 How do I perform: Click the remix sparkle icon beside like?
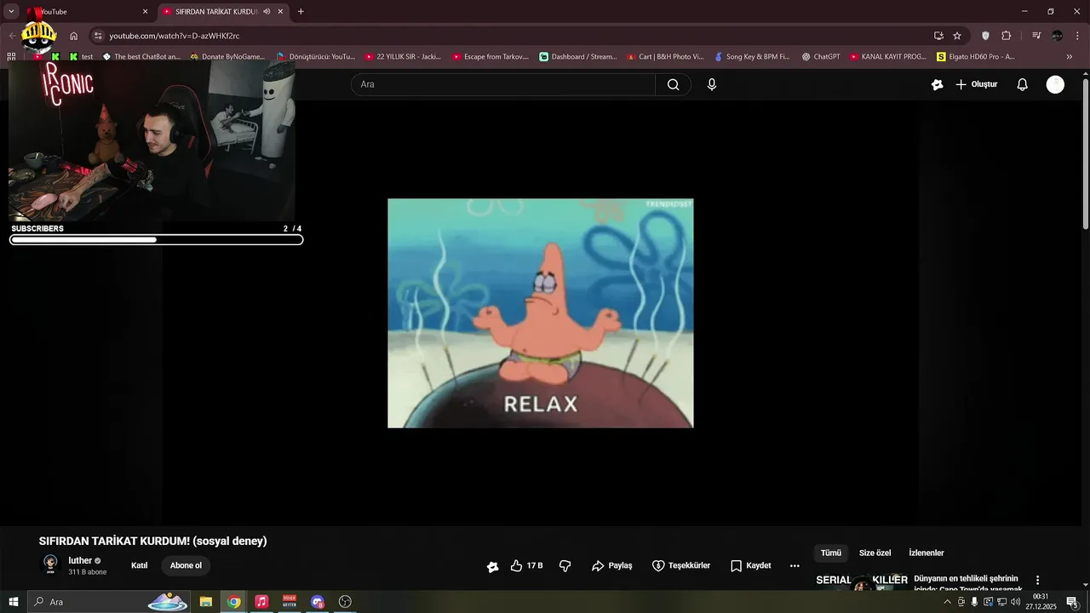click(492, 566)
